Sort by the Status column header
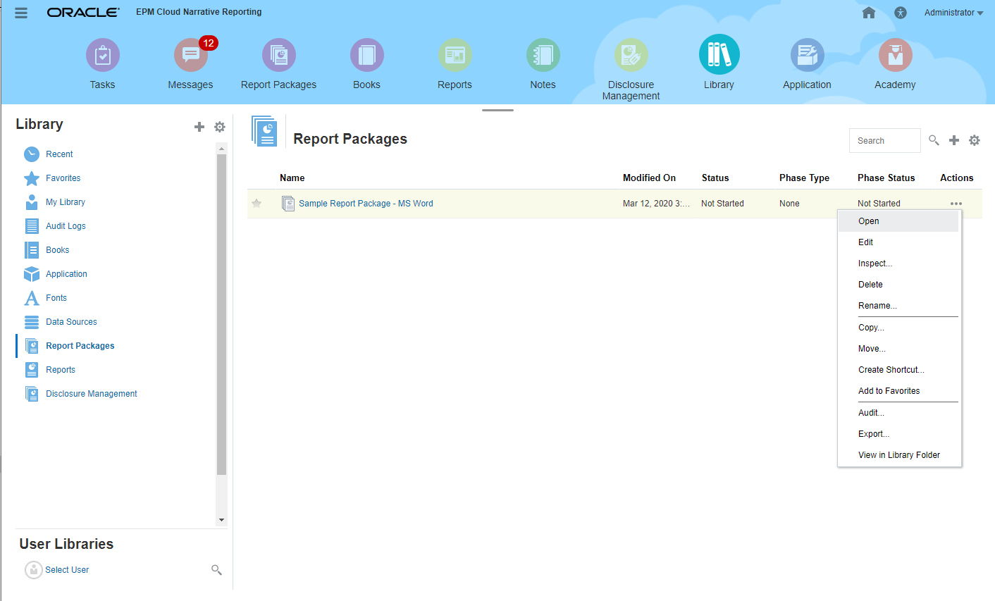Viewport: 995px width, 601px height. [x=715, y=178]
